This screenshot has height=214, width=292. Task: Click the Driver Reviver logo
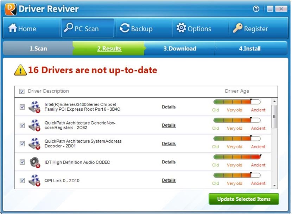pos(11,8)
